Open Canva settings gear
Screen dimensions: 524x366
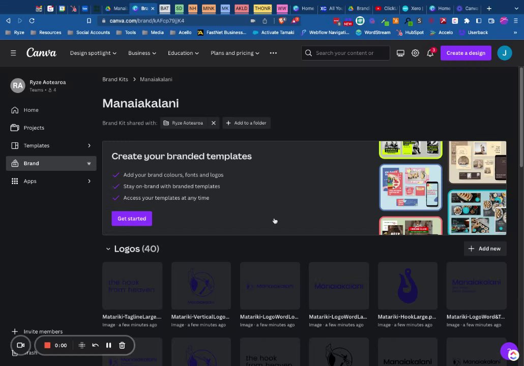(415, 53)
